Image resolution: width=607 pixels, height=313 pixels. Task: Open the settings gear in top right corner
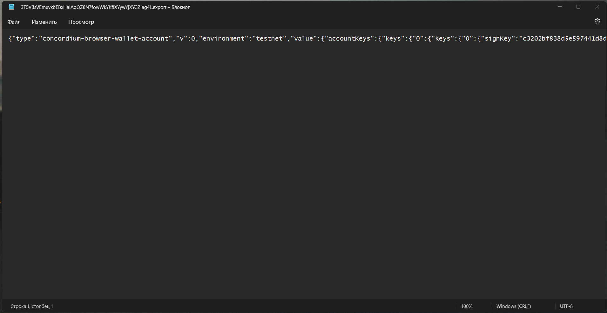(597, 21)
